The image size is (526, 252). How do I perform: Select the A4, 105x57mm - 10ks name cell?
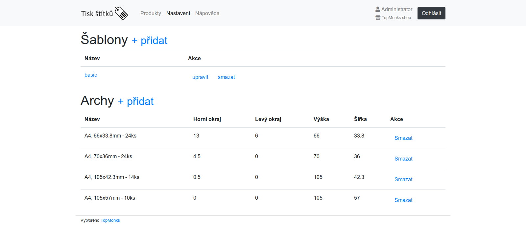pyautogui.click(x=110, y=198)
